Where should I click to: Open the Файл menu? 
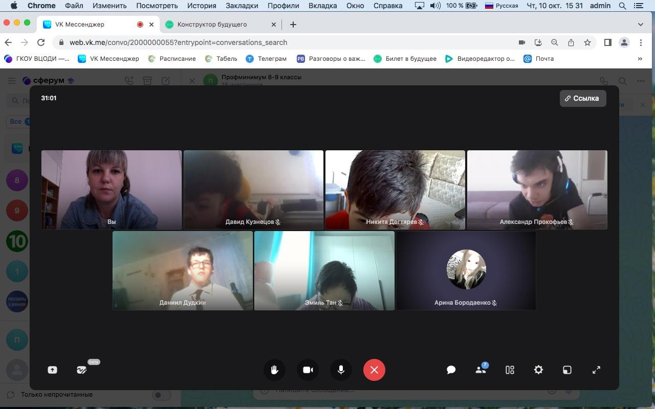(x=74, y=6)
